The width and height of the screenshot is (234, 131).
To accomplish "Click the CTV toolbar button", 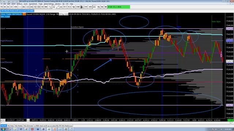I will pos(86,7).
